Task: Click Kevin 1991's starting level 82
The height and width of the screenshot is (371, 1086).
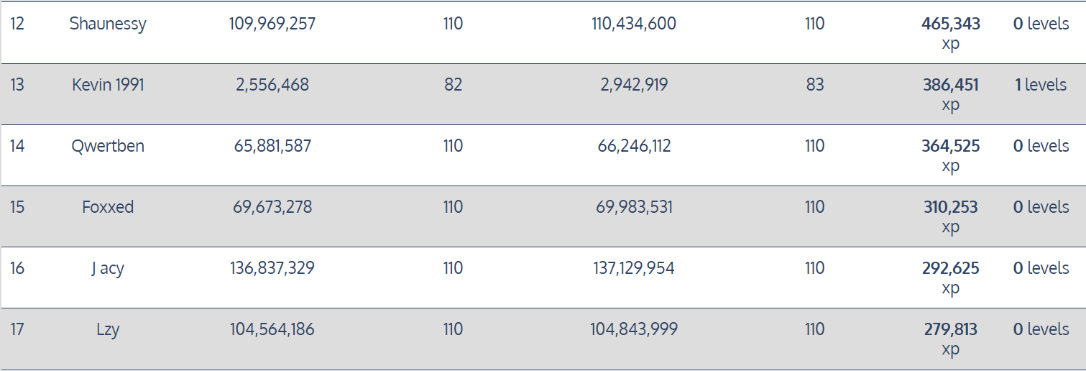Action: coord(453,85)
